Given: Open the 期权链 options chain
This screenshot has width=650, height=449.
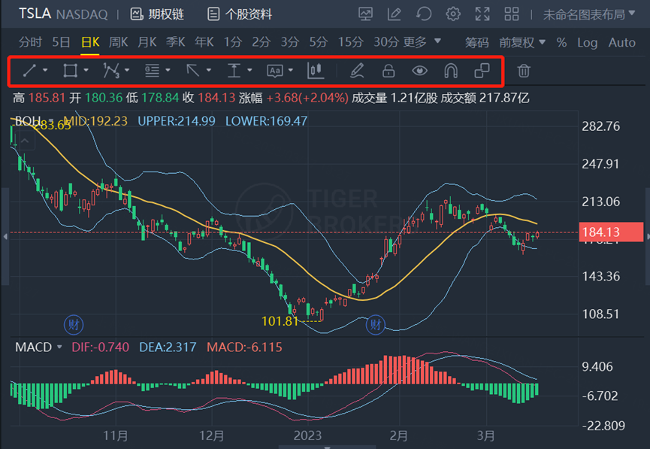Looking at the screenshot, I should pos(157,14).
